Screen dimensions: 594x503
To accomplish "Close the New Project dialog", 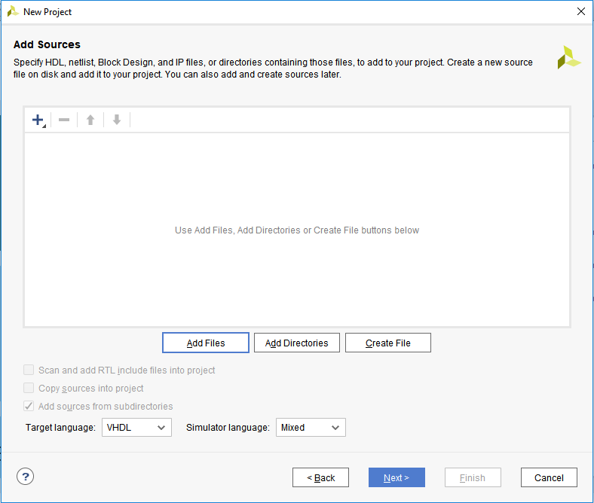I will point(581,11).
